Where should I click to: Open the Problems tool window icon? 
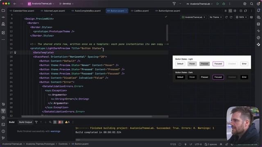3,131
